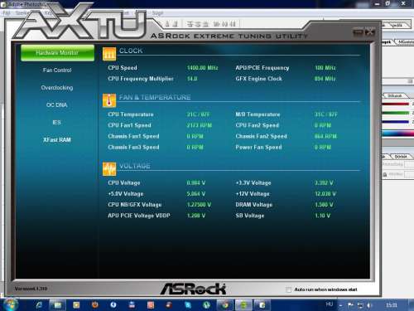Launch Firefox from the taskbar

coord(95,305)
